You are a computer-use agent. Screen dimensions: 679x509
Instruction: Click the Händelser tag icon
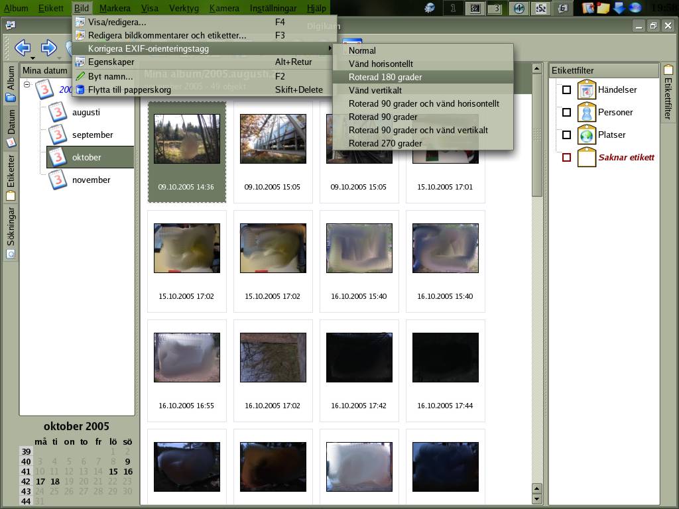586,90
